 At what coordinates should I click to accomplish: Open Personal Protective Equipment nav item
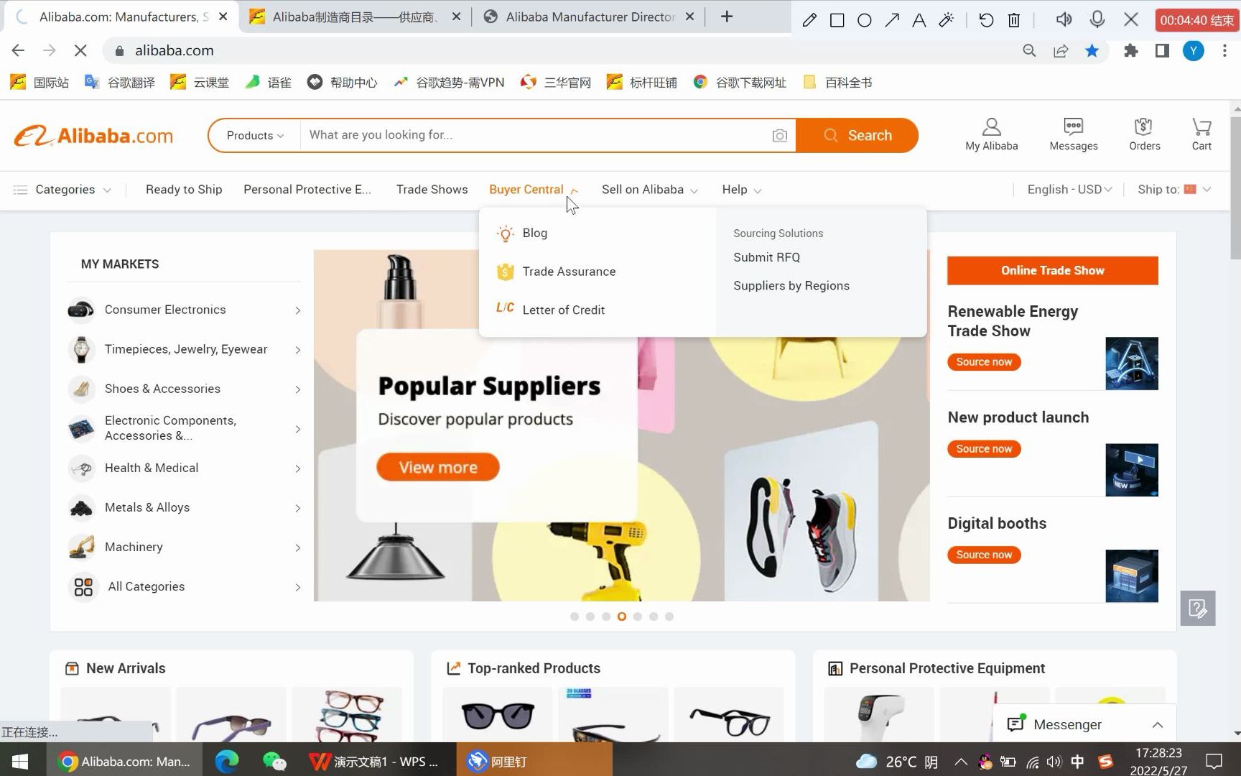[307, 190]
